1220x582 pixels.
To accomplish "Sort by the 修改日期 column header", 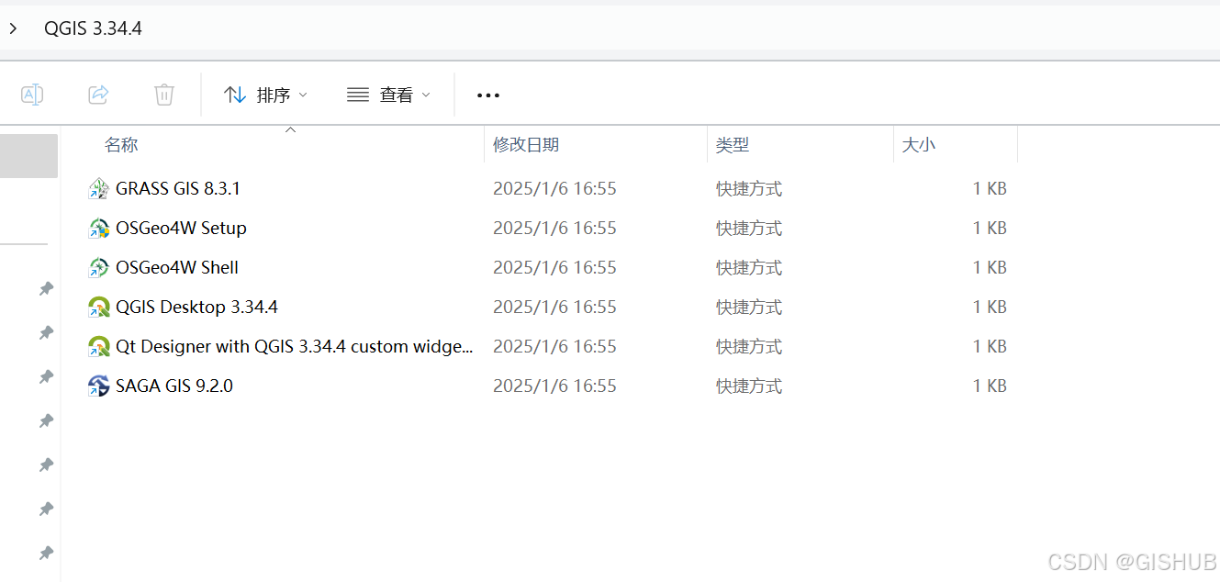I will 526,145.
